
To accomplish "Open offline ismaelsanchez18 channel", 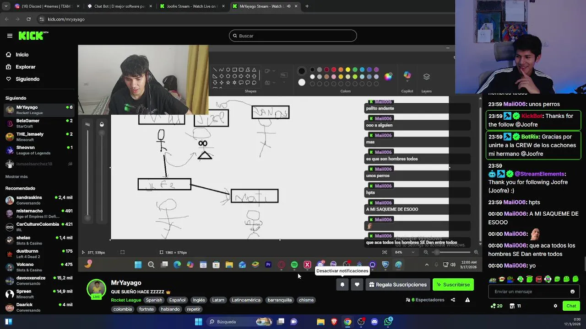I will point(39,164).
